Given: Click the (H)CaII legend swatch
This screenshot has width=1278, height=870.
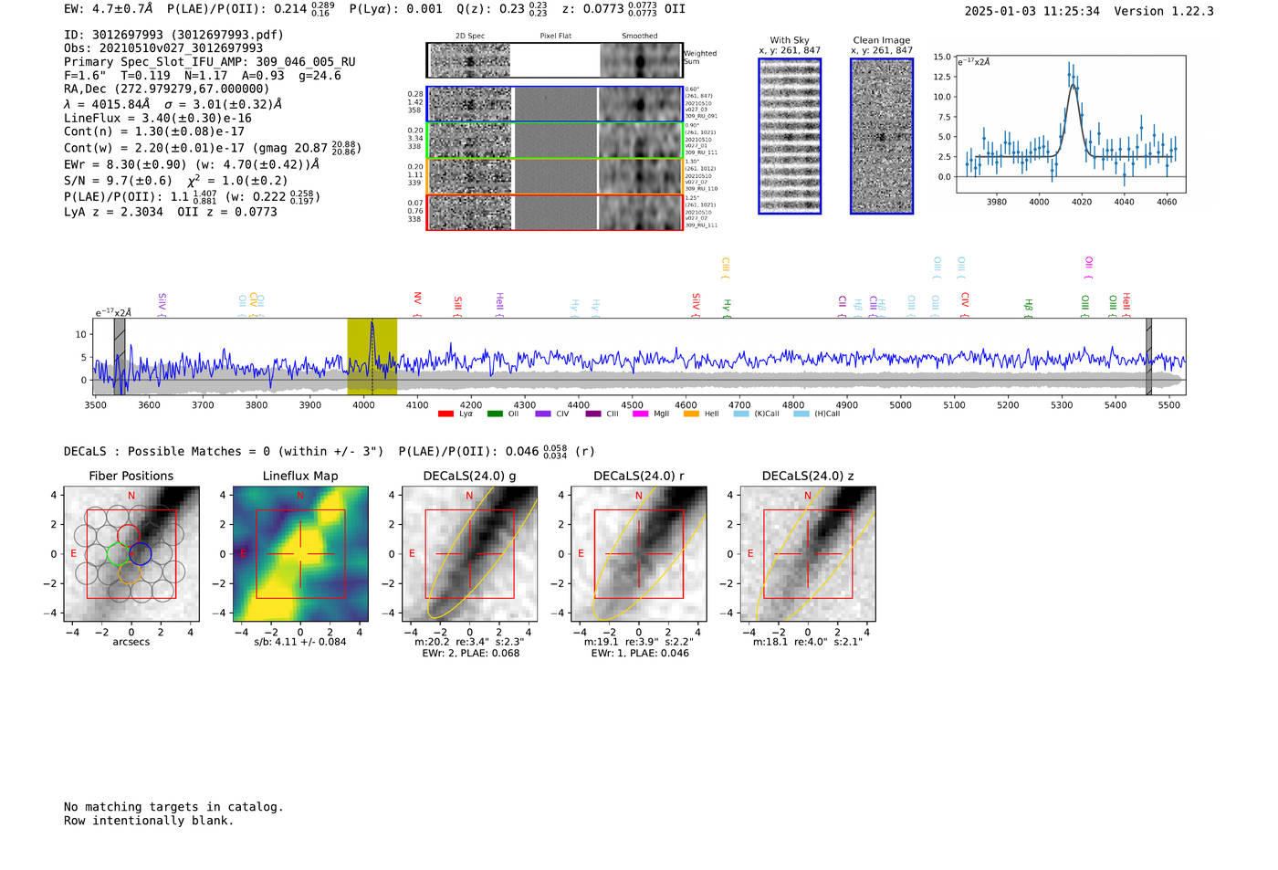Looking at the screenshot, I should tap(801, 414).
